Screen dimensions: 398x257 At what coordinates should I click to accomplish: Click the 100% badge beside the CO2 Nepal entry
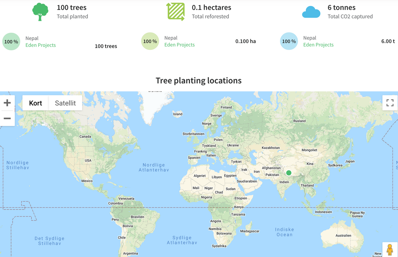[289, 41]
